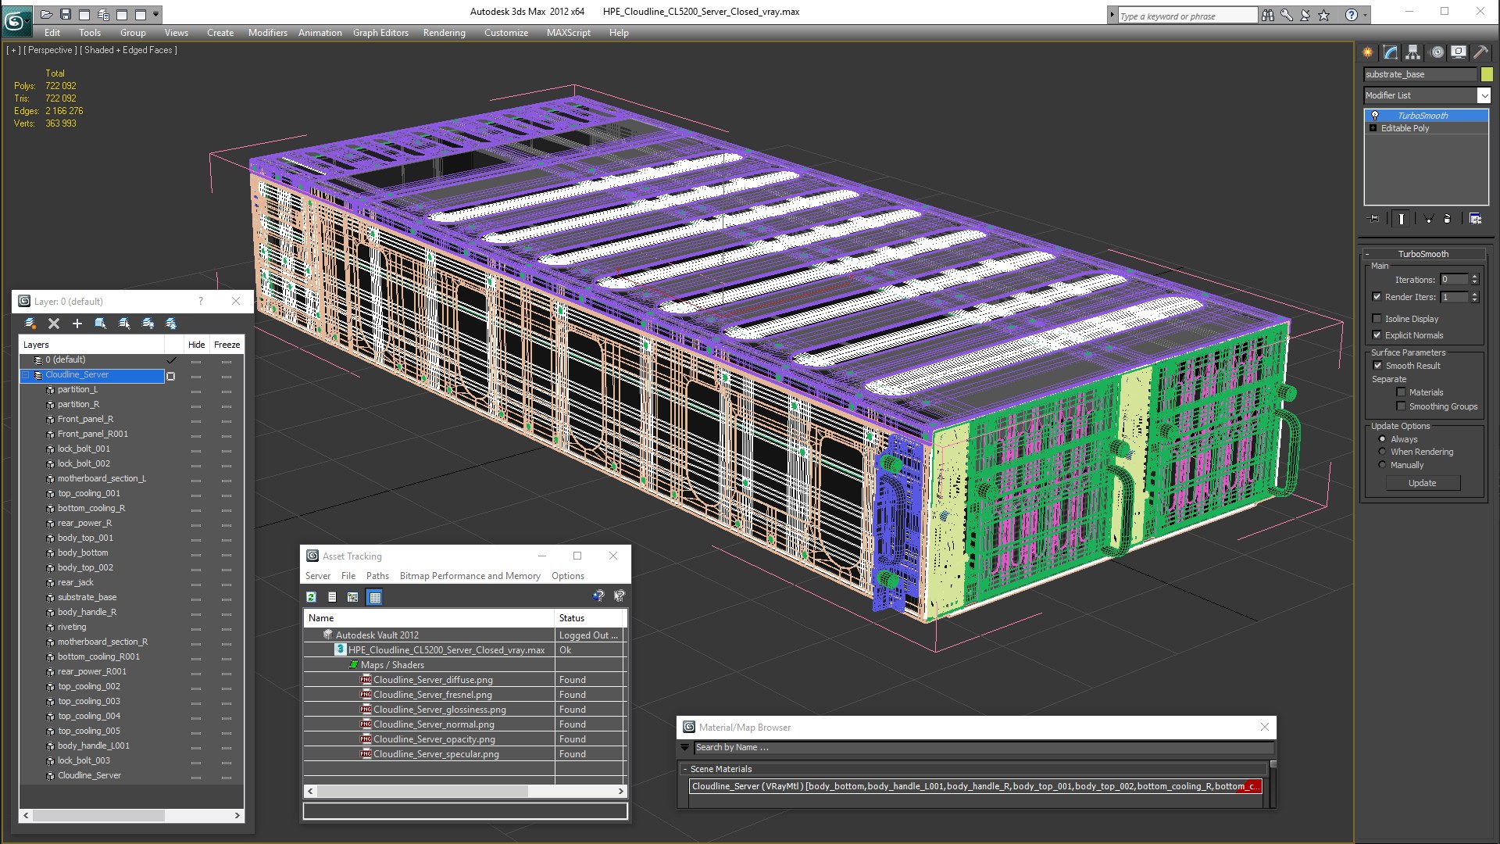Screen dimensions: 1500x844
Task: Toggle Smooth Result checkbox
Action: 1378,366
